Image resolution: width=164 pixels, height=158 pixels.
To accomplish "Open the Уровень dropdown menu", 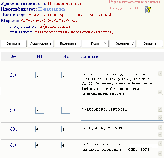I will (123, 43).
